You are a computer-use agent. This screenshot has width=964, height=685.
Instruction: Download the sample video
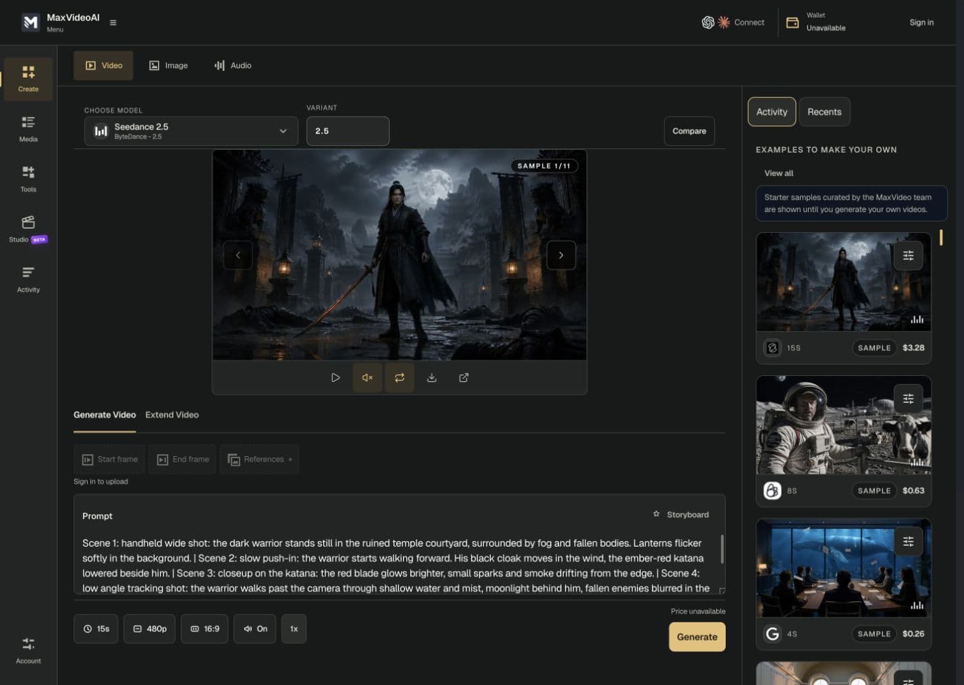coord(431,378)
